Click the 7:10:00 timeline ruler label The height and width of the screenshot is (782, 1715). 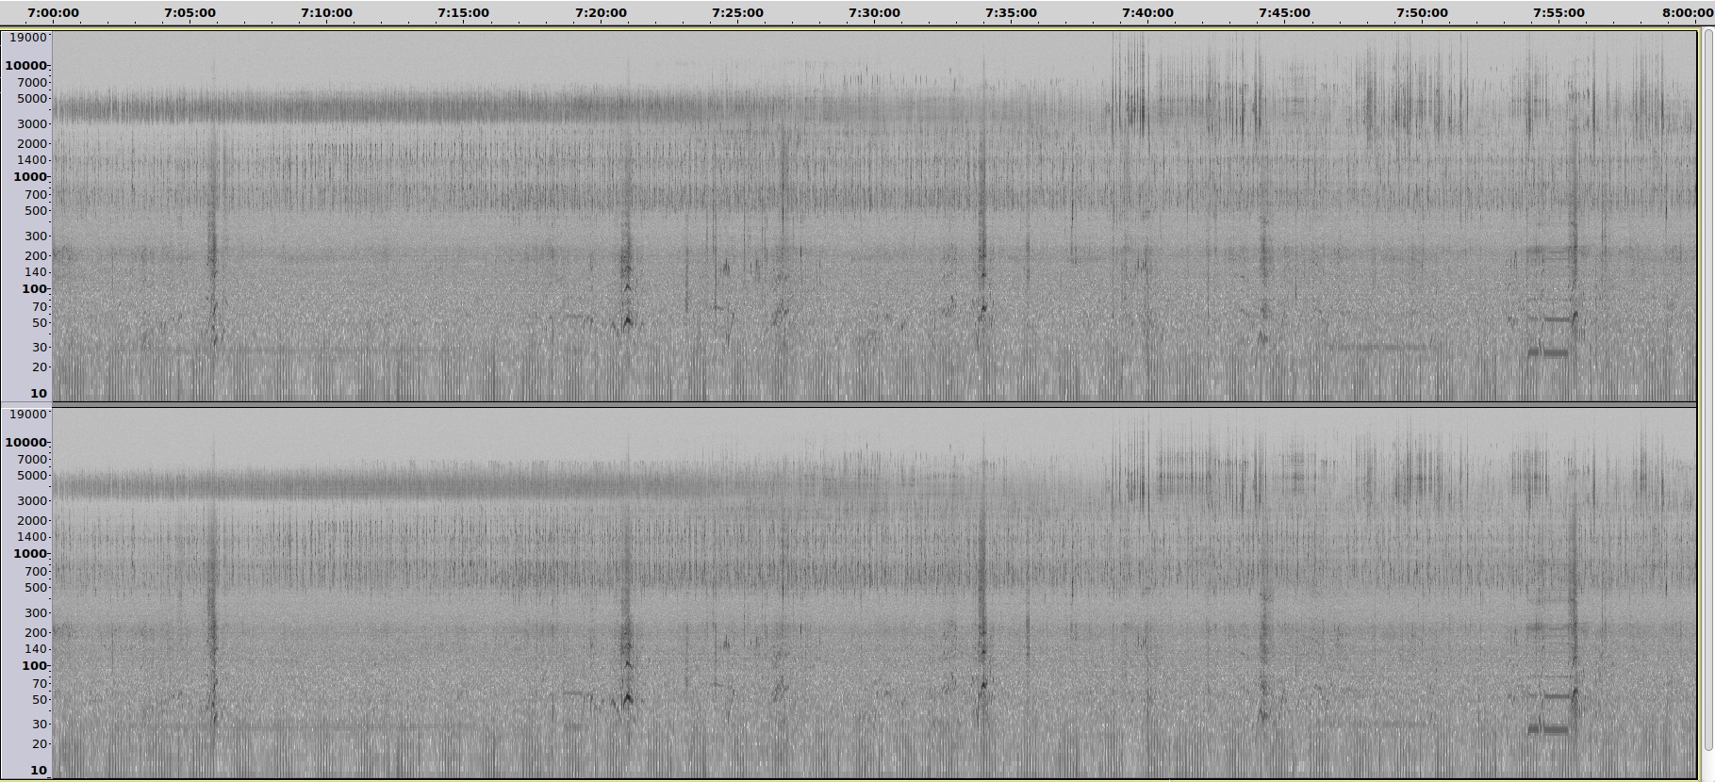click(x=326, y=13)
